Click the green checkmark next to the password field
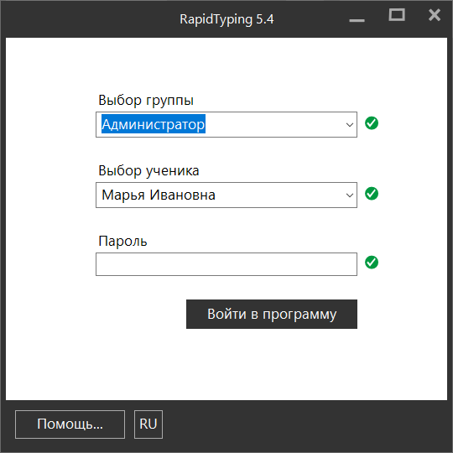The width and height of the screenshot is (453, 453). [372, 263]
